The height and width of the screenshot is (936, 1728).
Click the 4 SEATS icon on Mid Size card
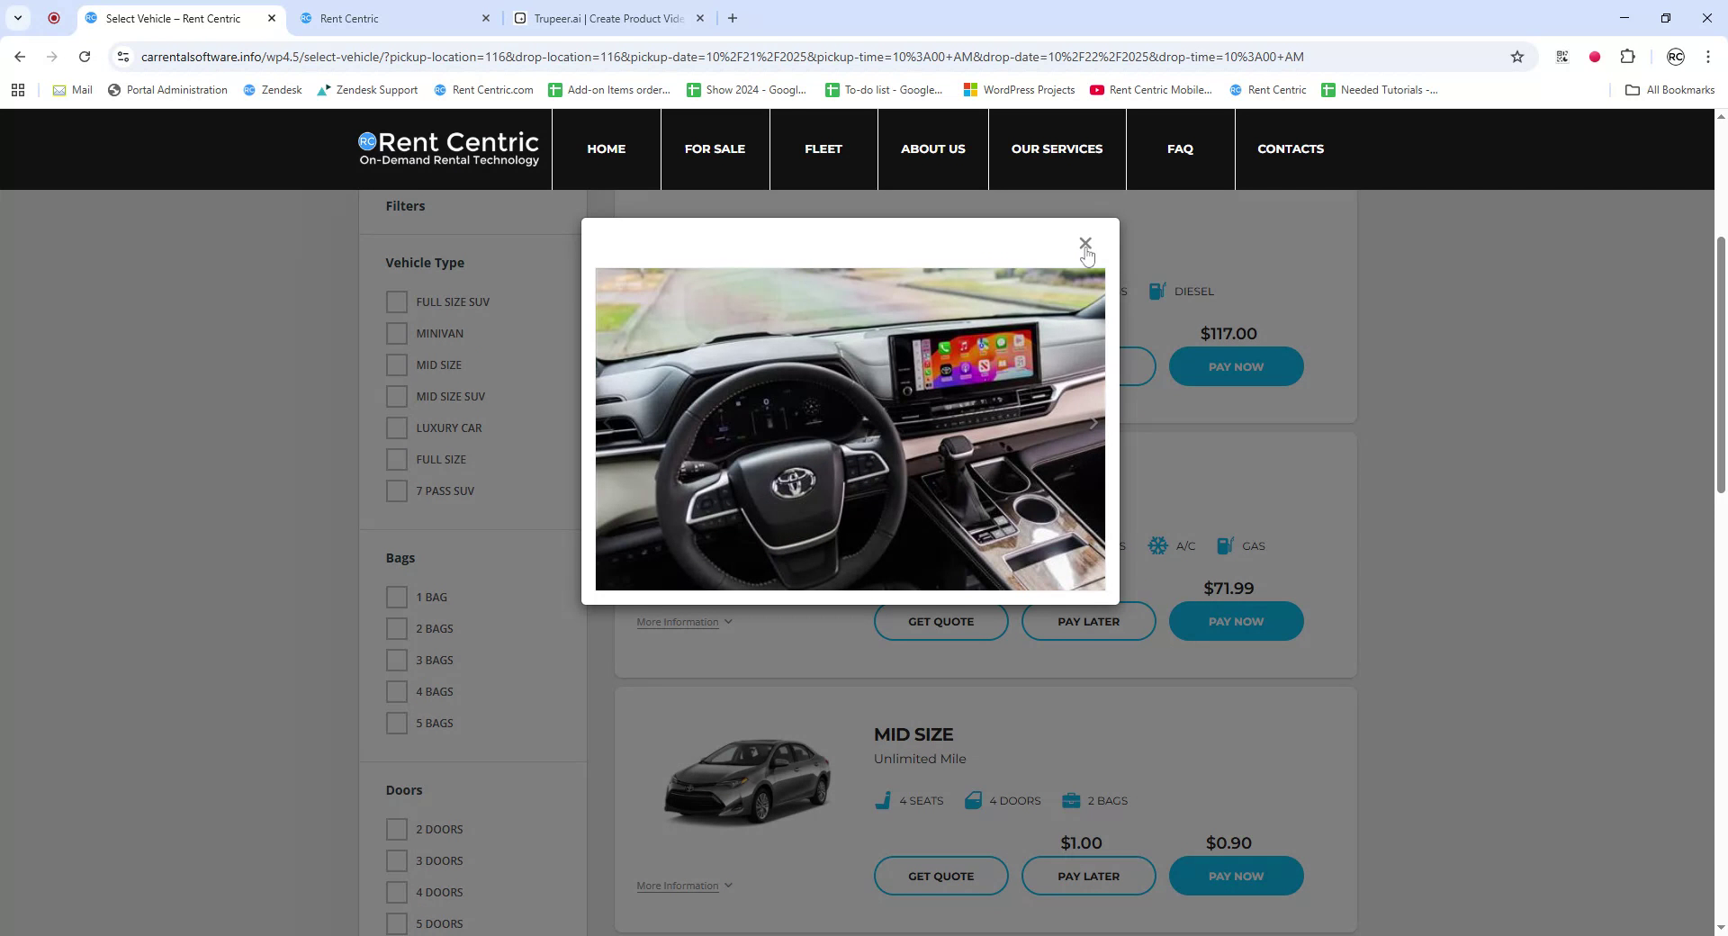click(882, 800)
